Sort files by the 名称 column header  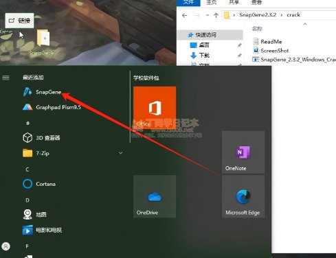point(257,29)
